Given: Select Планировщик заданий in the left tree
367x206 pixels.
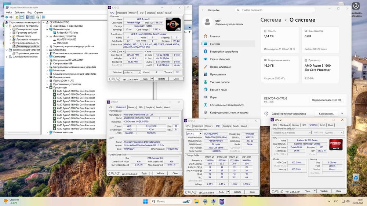Looking at the screenshot, I should tap(27, 29).
